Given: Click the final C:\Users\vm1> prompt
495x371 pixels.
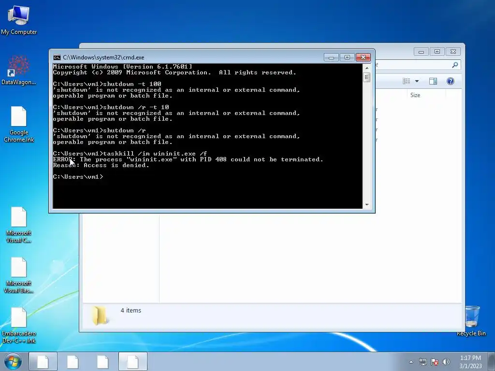Looking at the screenshot, I should [78, 177].
